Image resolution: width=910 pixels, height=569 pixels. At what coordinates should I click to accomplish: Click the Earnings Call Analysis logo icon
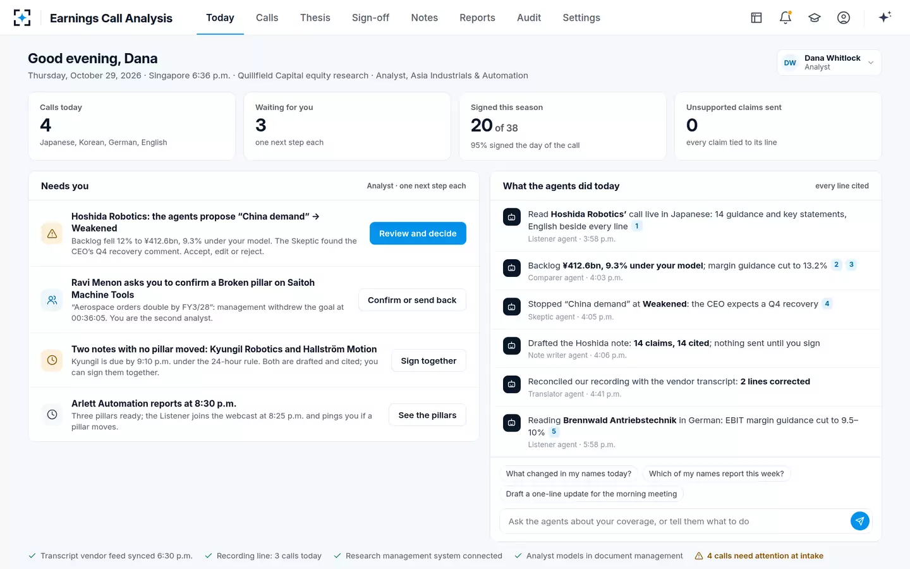[22, 18]
